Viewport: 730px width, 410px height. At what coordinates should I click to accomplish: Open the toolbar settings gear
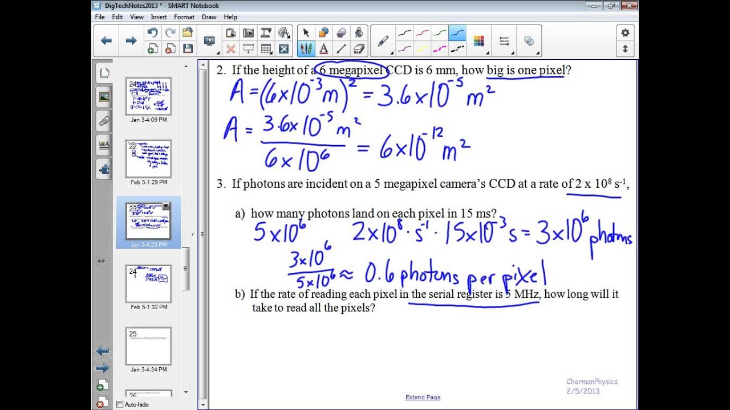(625, 33)
